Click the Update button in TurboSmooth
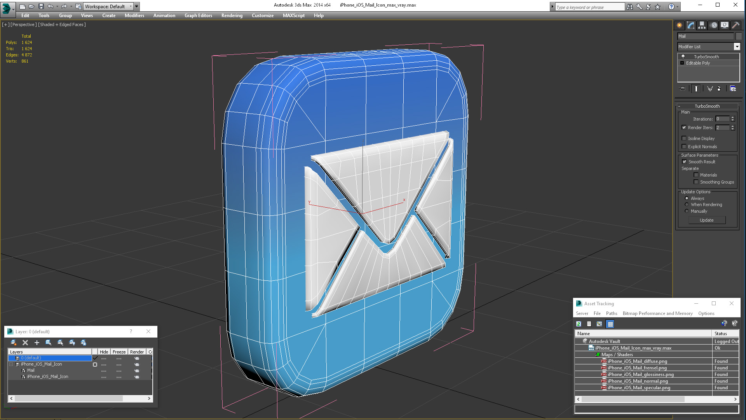Screen dimensions: 746x420 click(x=707, y=220)
